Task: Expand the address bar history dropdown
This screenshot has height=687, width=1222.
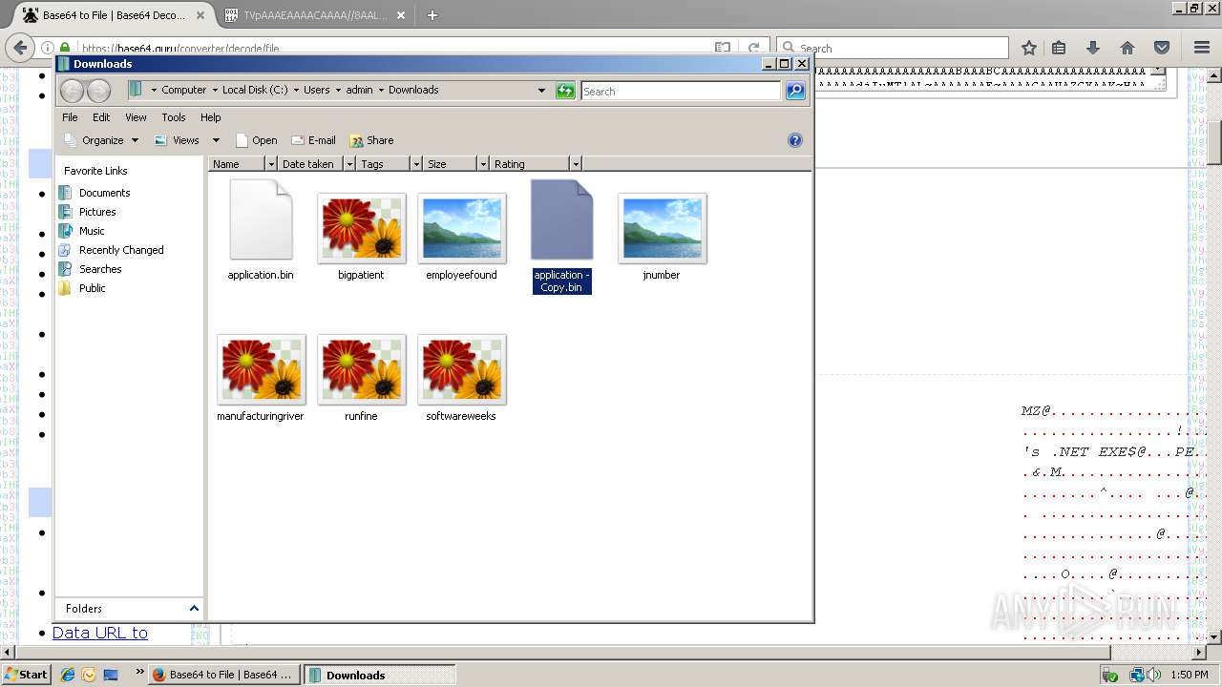Action: pyautogui.click(x=541, y=91)
